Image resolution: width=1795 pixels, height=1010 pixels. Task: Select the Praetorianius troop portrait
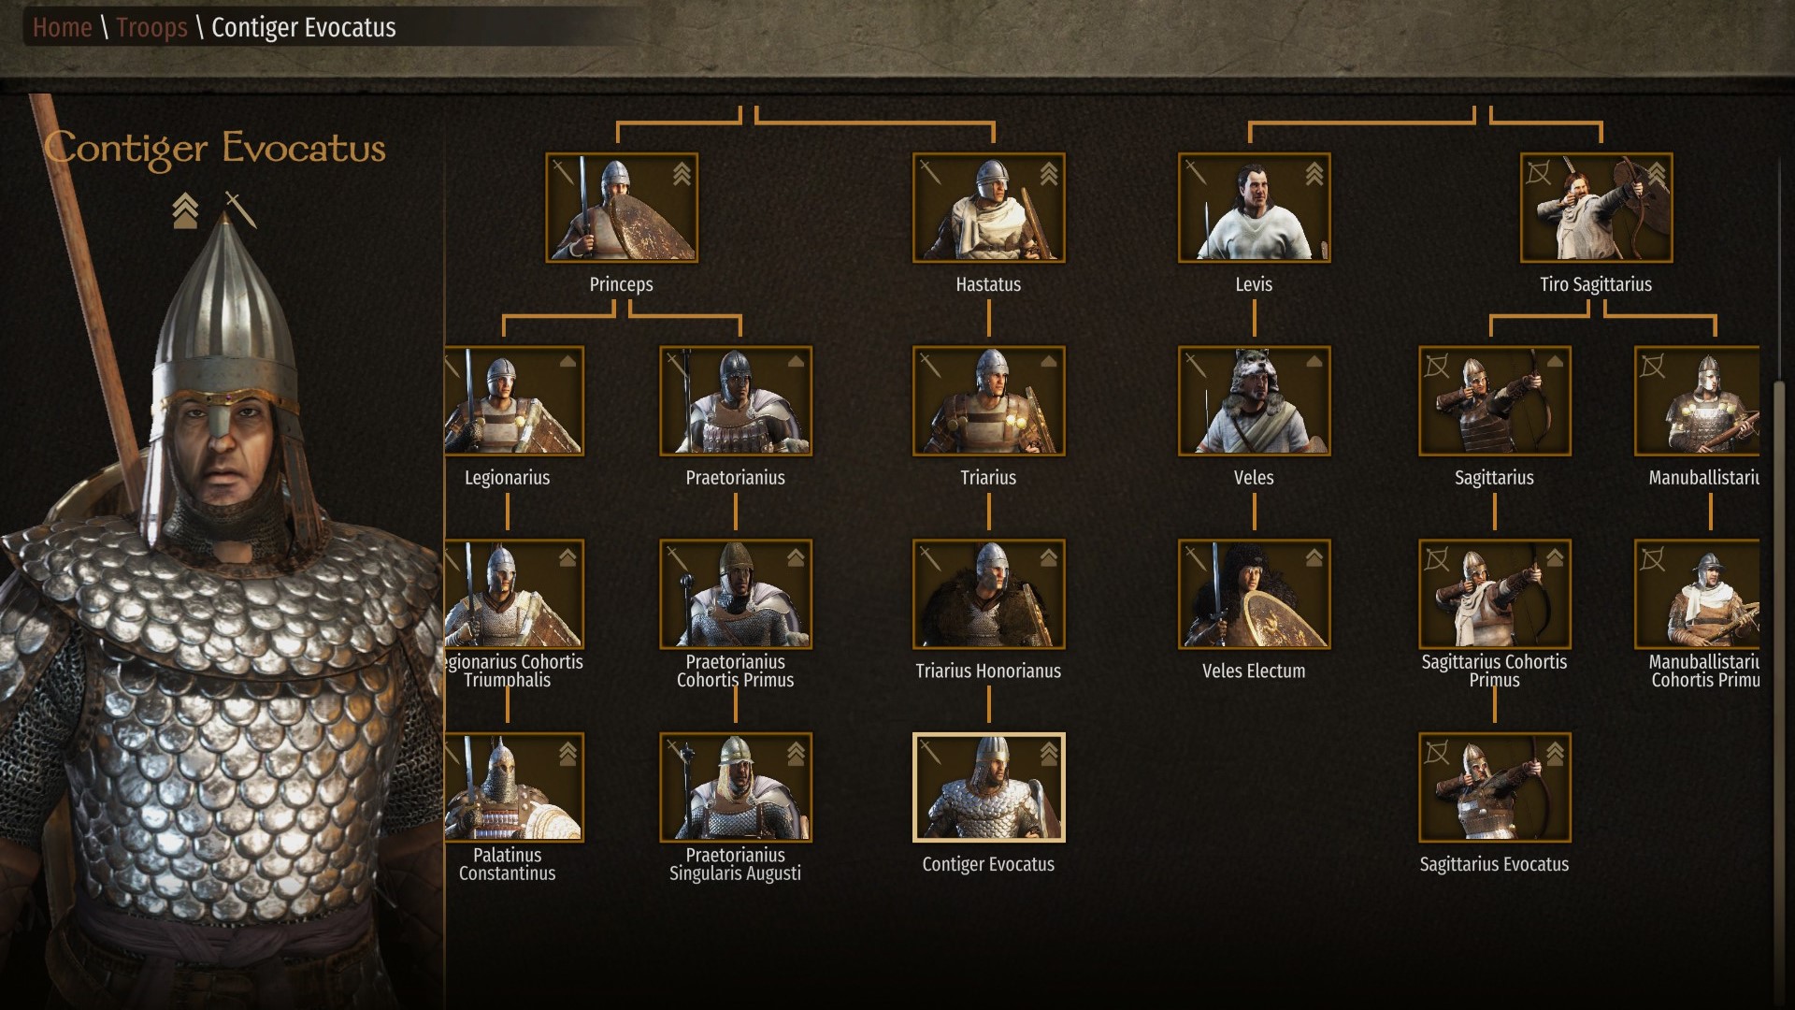(736, 401)
